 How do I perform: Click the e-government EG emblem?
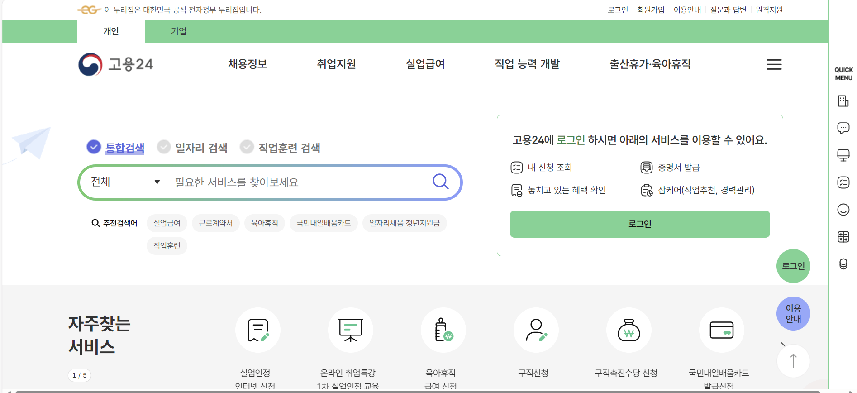89,10
